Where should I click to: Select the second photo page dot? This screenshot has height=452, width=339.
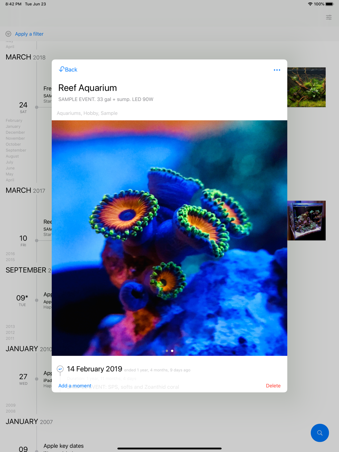point(172,351)
